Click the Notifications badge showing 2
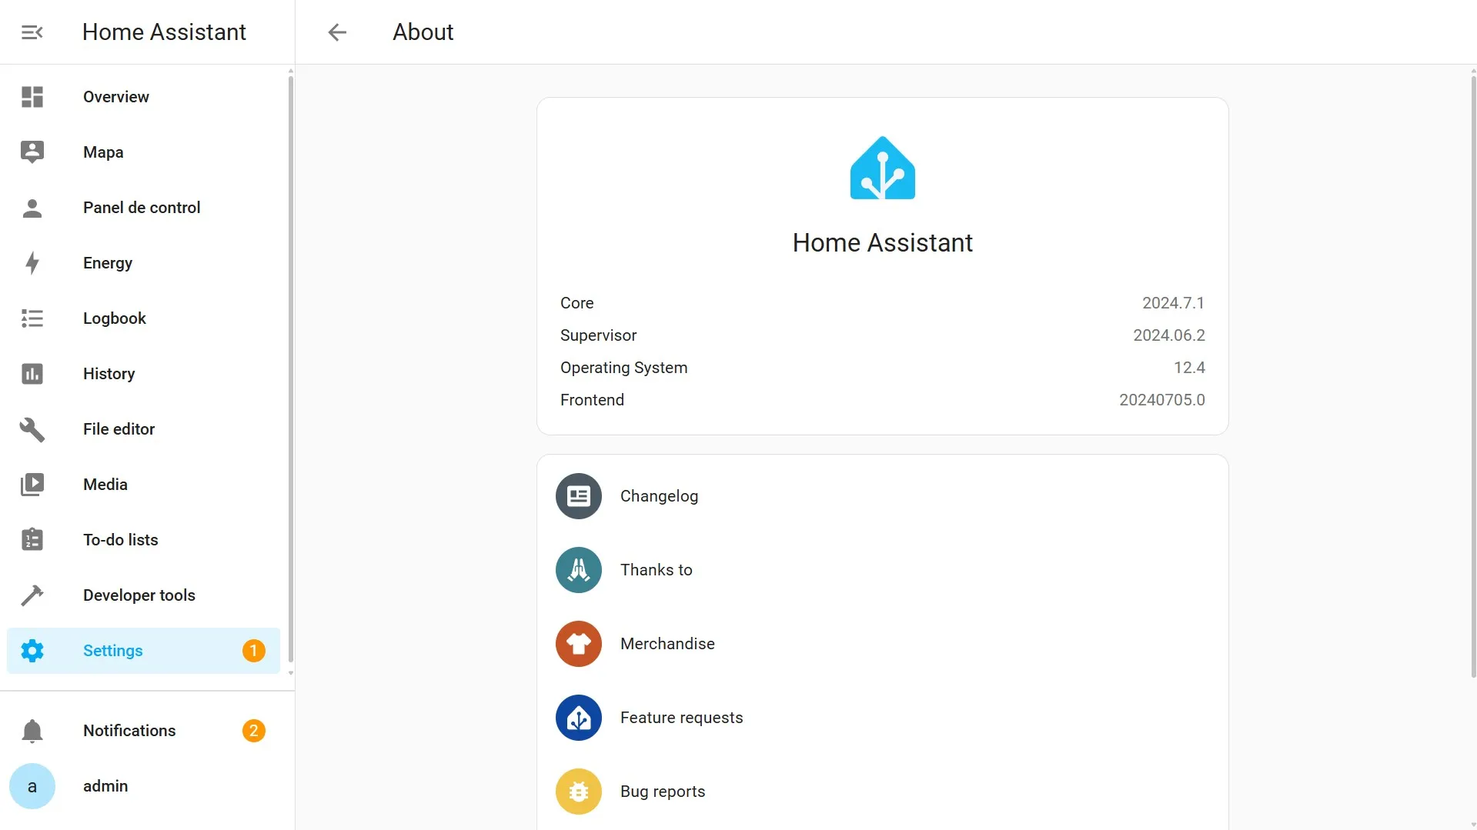Viewport: 1477px width, 830px height. coord(254,731)
